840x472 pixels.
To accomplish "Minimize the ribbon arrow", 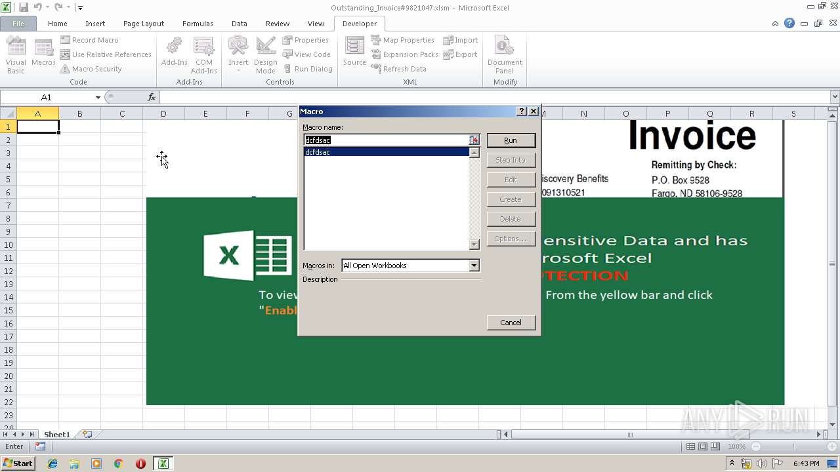I will pos(775,23).
